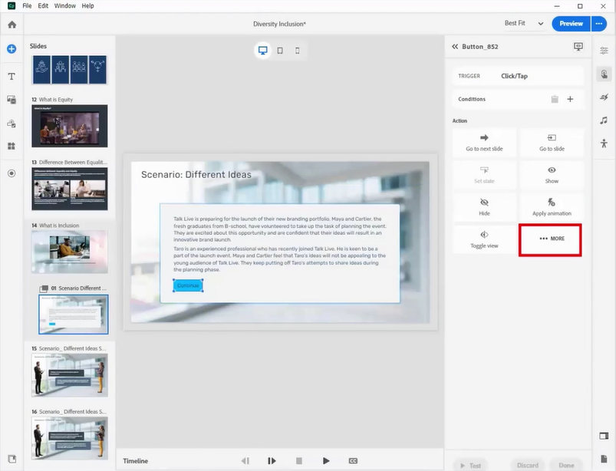Choose the Apply animation action
The height and width of the screenshot is (471, 616).
coord(552,207)
